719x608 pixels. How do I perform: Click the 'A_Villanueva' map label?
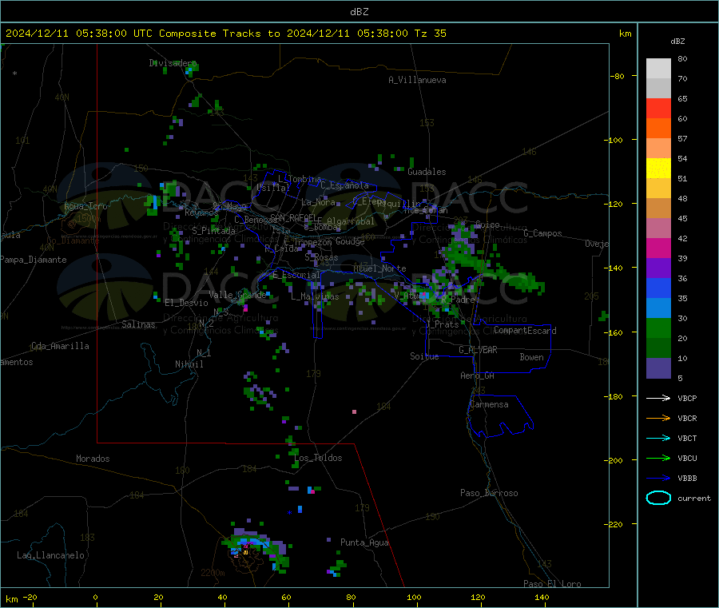(x=417, y=80)
